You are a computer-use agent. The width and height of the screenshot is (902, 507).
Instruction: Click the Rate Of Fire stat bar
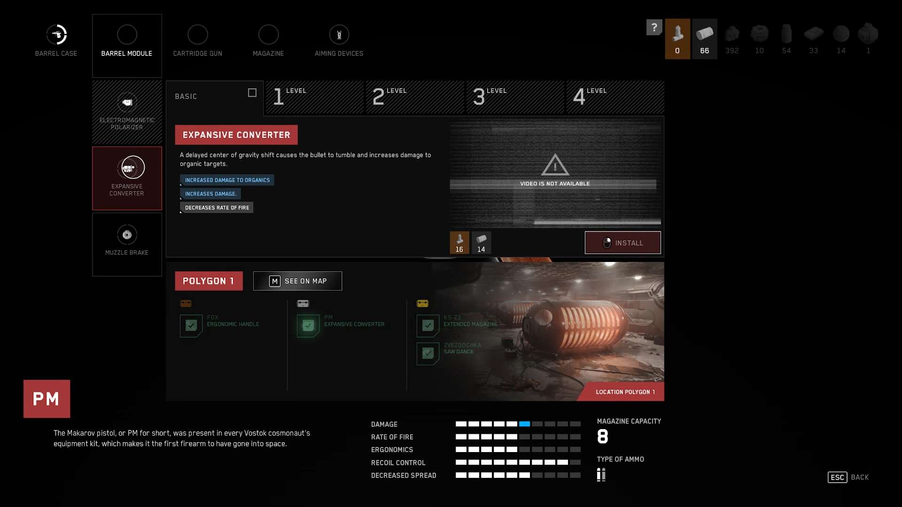tap(518, 437)
